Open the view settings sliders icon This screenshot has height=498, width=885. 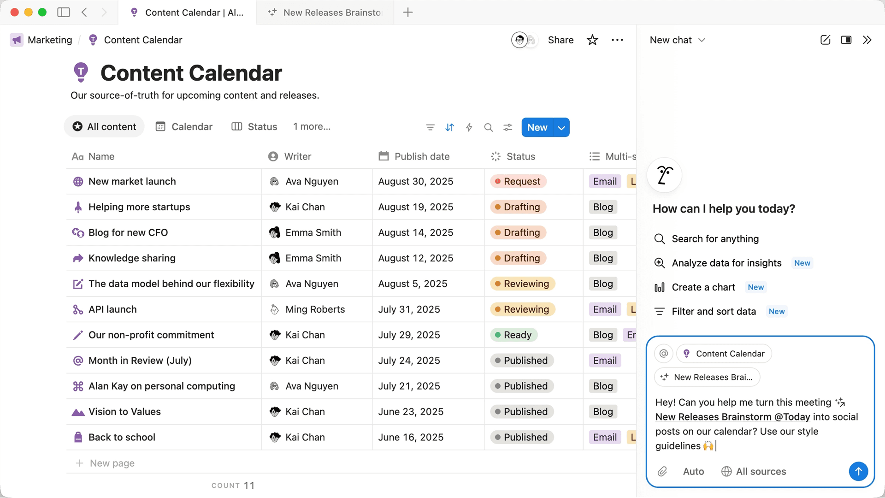tap(507, 127)
